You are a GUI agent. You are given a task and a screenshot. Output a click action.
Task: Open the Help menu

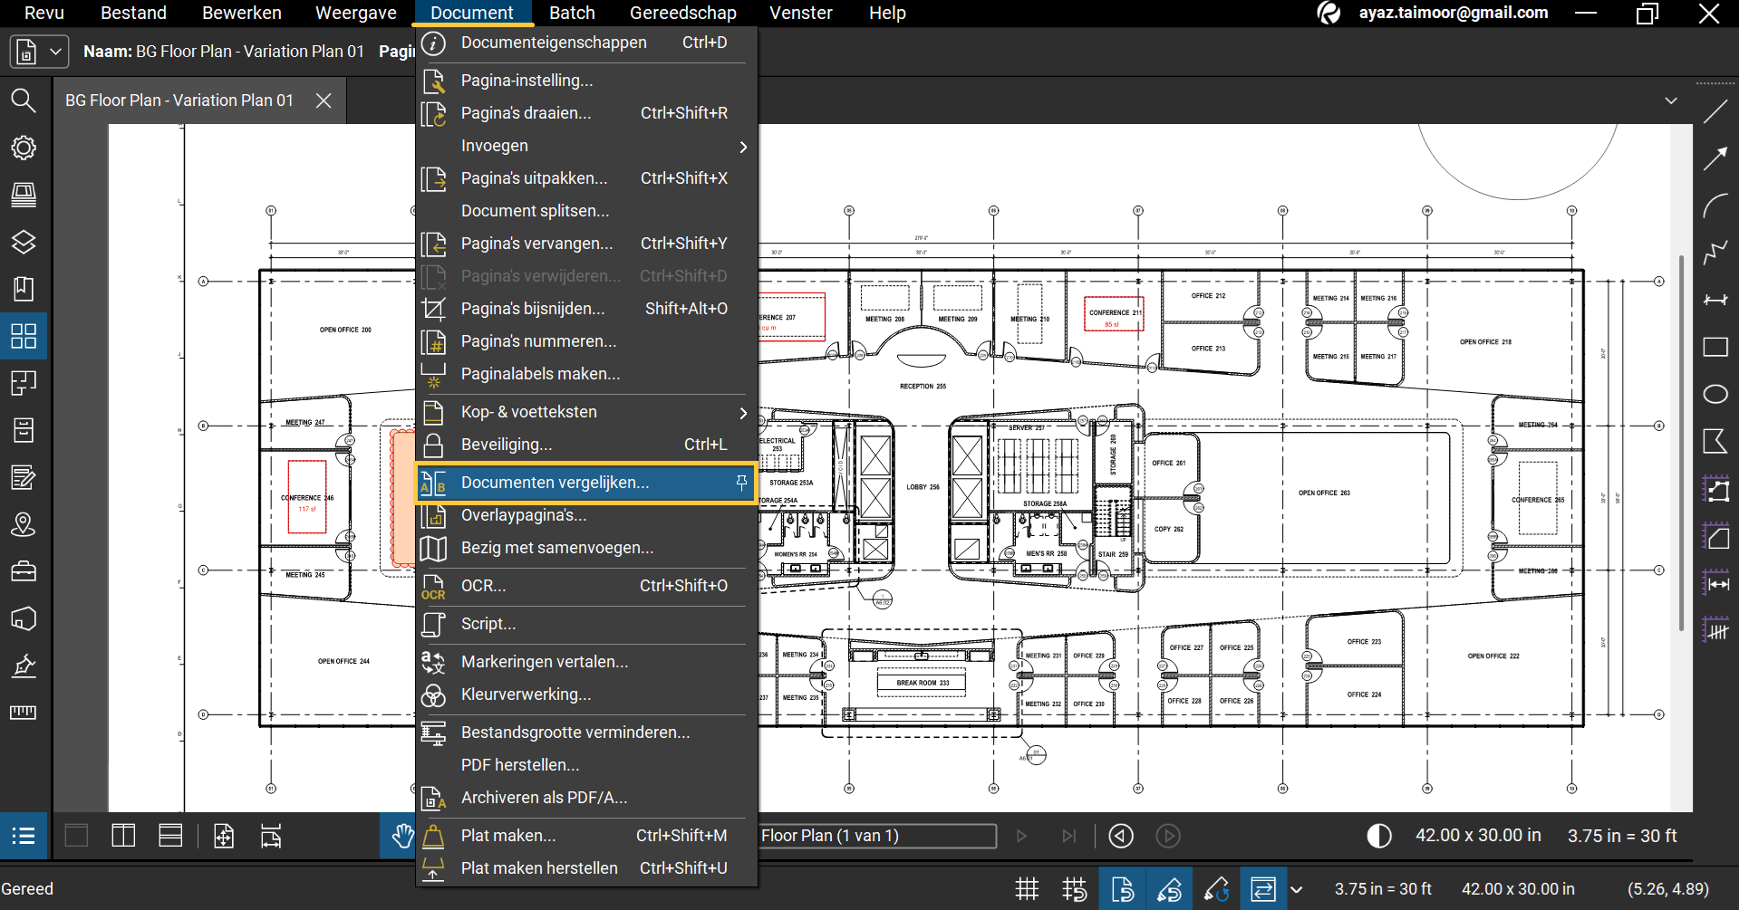coord(887,13)
